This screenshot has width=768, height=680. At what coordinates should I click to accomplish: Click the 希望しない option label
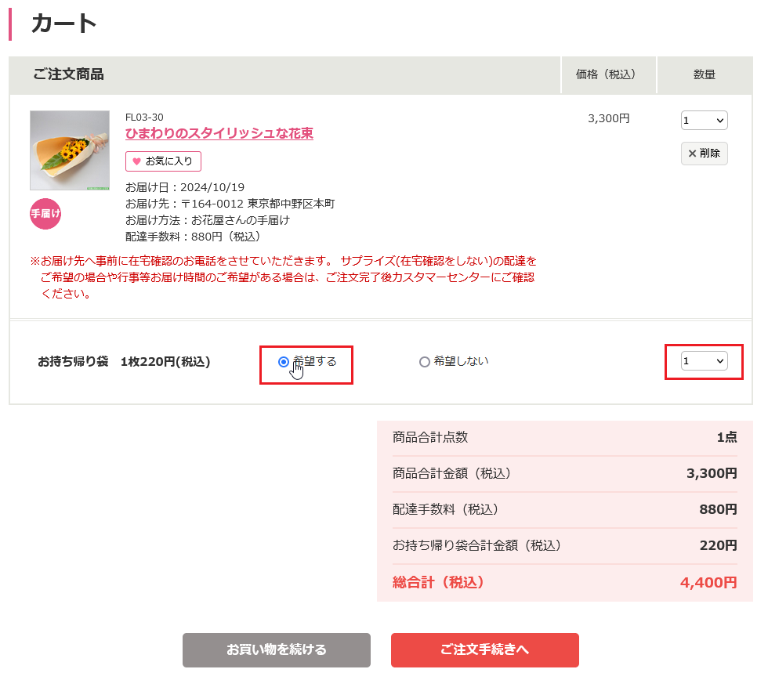(x=461, y=361)
